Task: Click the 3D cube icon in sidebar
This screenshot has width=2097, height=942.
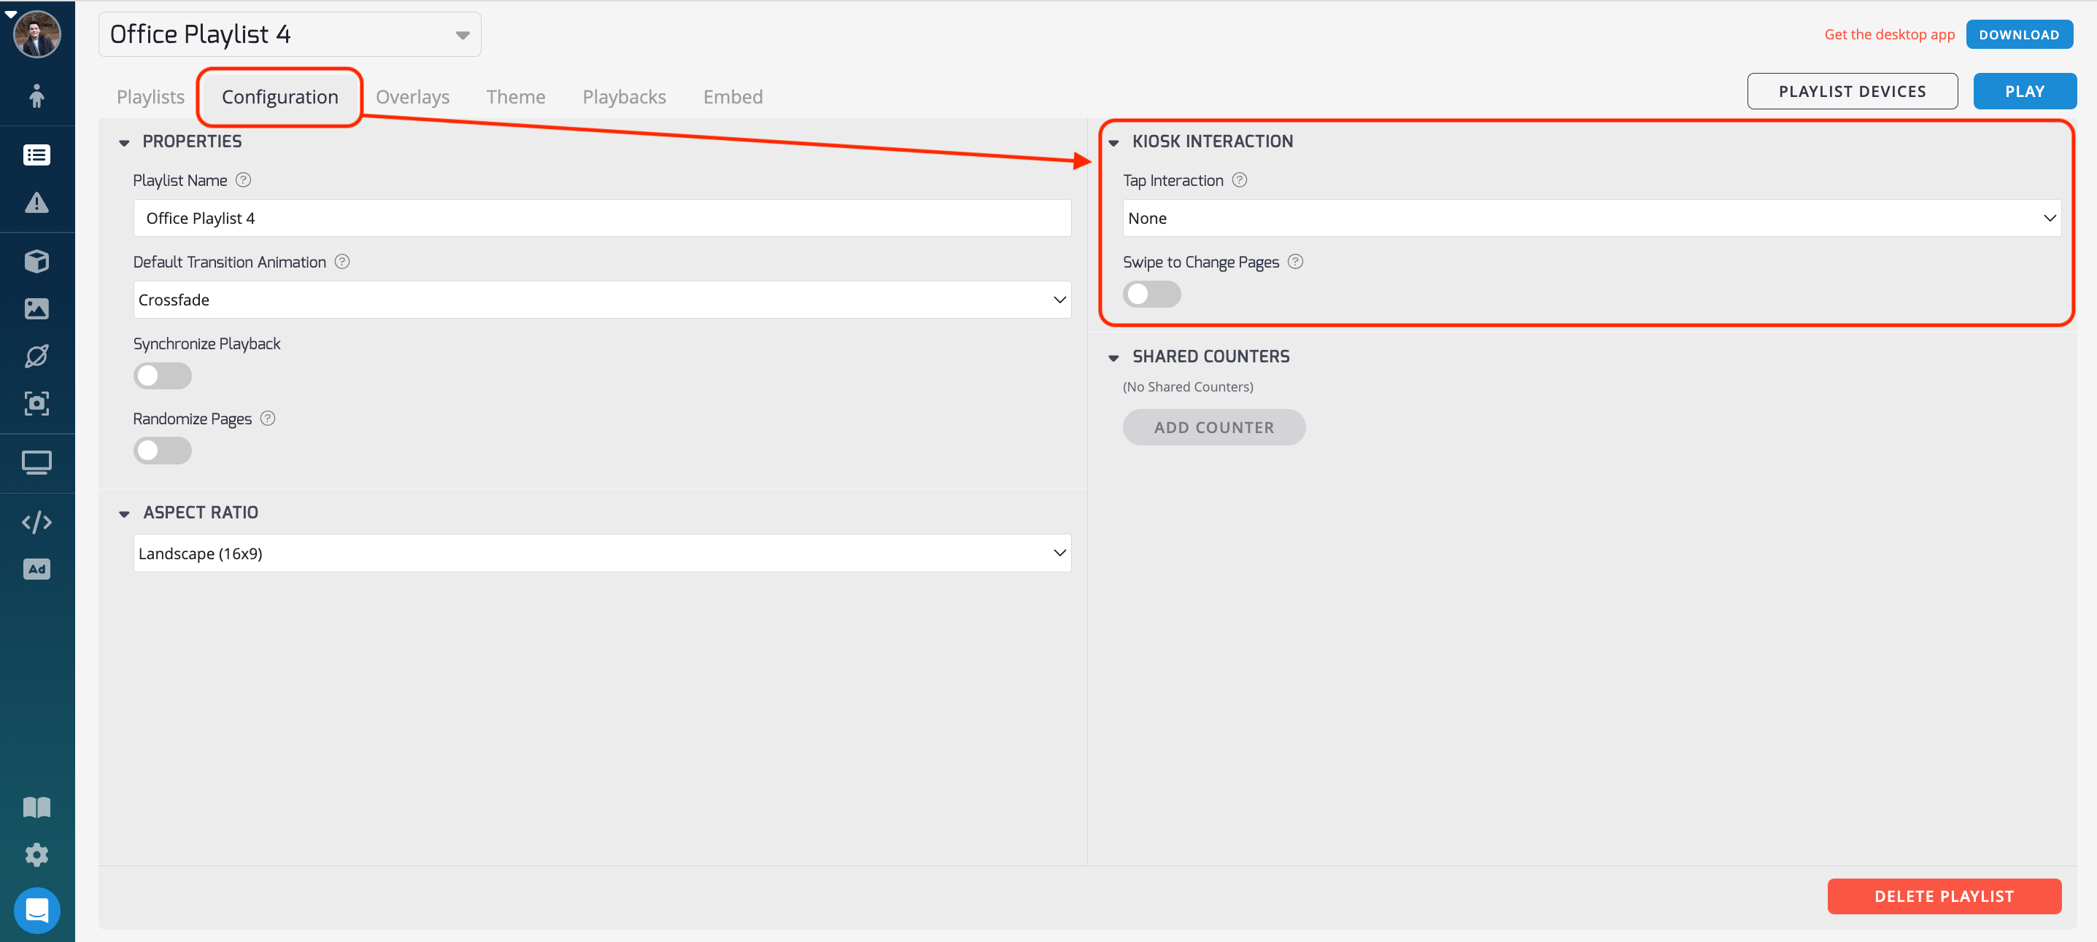Action: click(x=36, y=261)
